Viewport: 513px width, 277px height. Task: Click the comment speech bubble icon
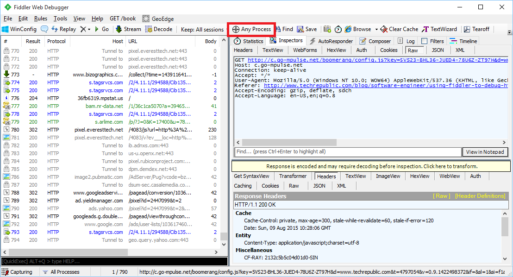(44, 29)
